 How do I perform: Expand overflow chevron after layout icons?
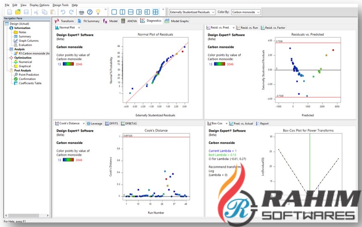click(x=163, y=9)
